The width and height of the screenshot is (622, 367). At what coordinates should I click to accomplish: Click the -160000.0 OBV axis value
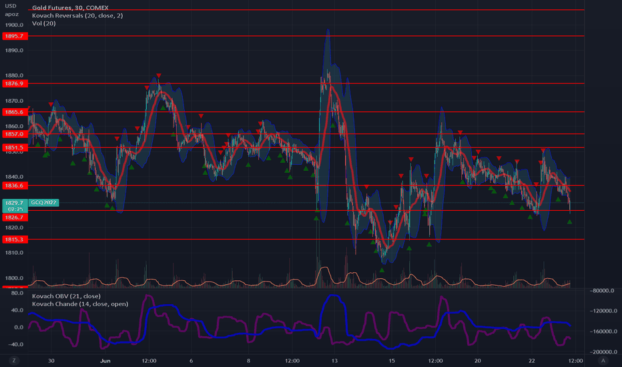point(603,332)
